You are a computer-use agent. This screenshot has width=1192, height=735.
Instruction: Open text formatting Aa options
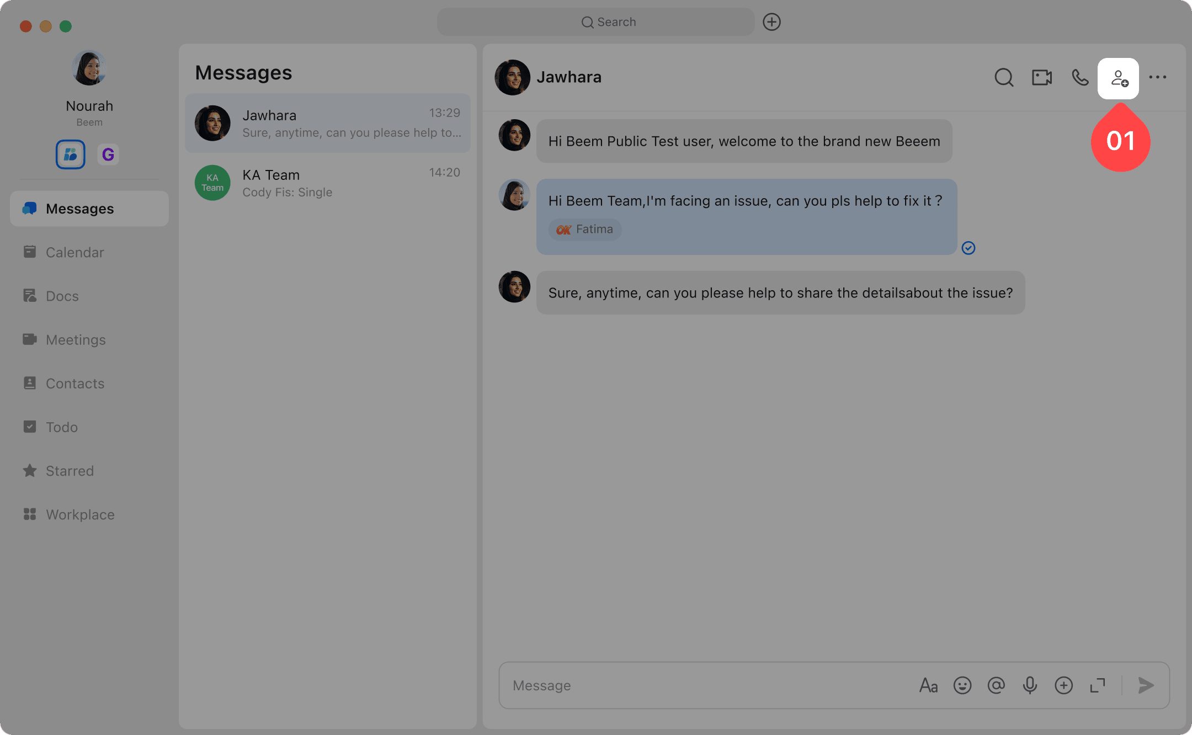tap(929, 685)
